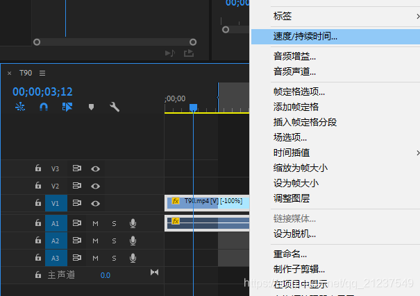Choose 帧定格选项... menu item
The width and height of the screenshot is (420, 296).
(x=335, y=92)
